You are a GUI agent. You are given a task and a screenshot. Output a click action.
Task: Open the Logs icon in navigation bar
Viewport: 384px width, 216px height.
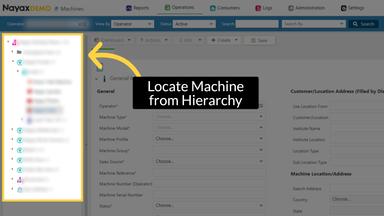tap(258, 8)
